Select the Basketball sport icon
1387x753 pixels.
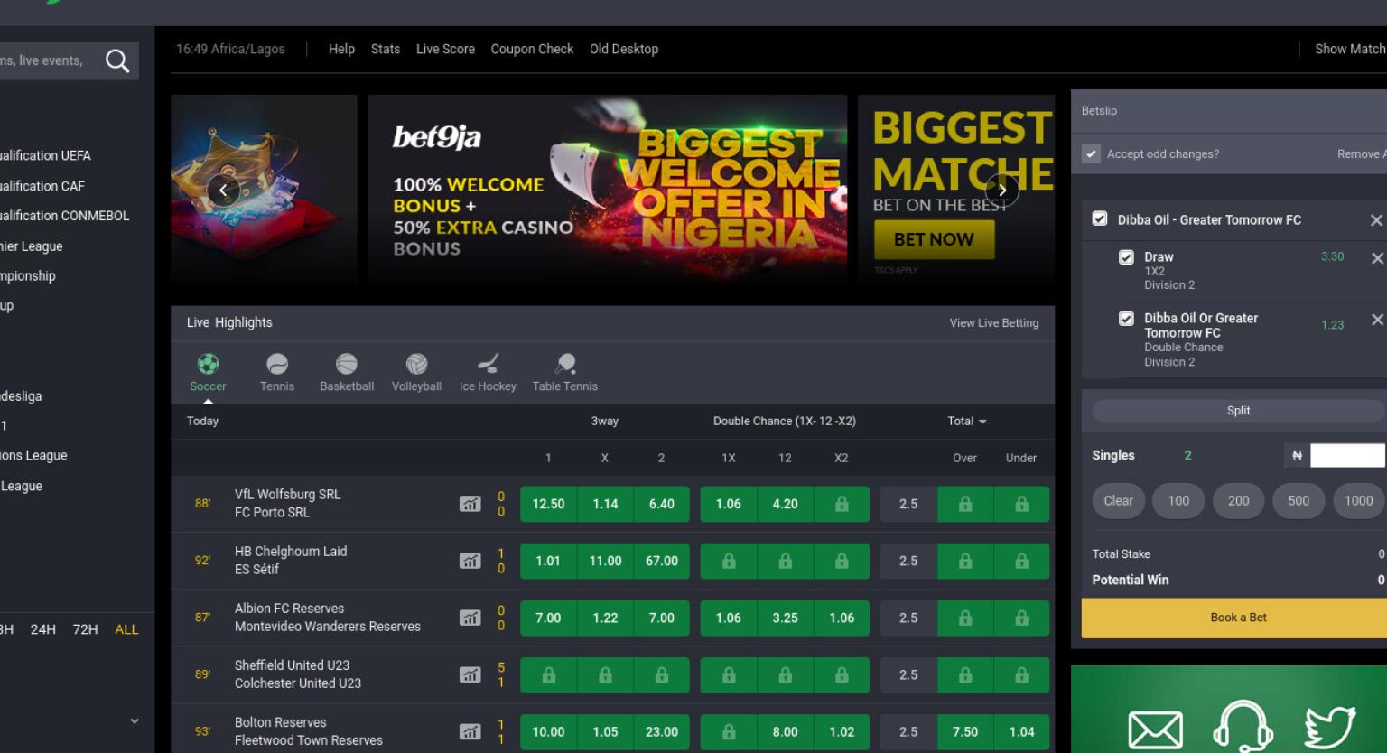click(x=347, y=364)
